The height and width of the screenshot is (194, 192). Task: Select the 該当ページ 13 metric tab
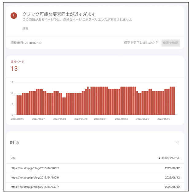coord(17,66)
